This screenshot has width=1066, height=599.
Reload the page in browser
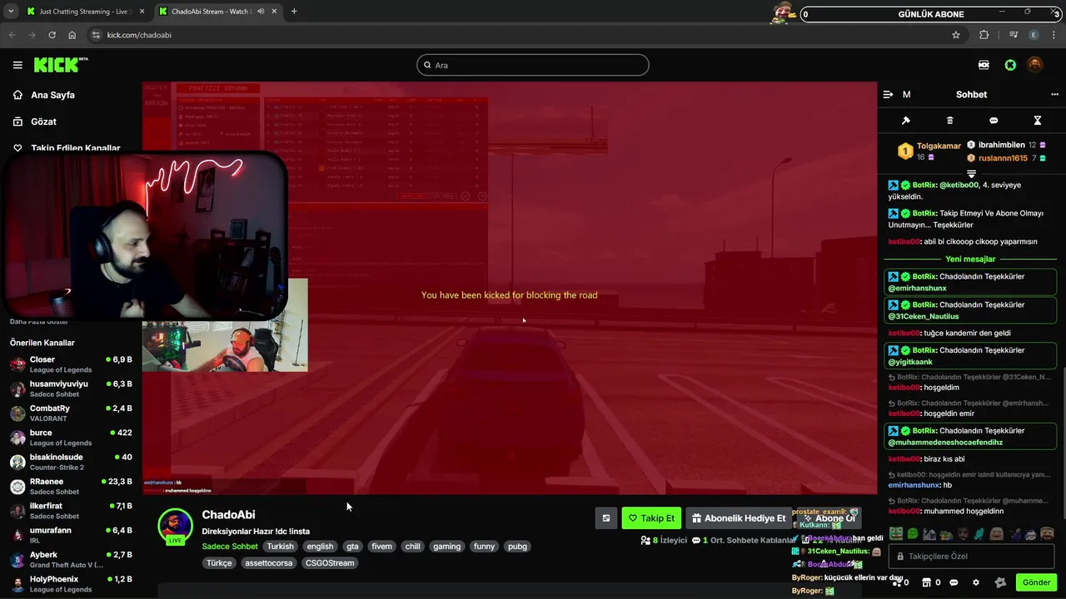(52, 35)
